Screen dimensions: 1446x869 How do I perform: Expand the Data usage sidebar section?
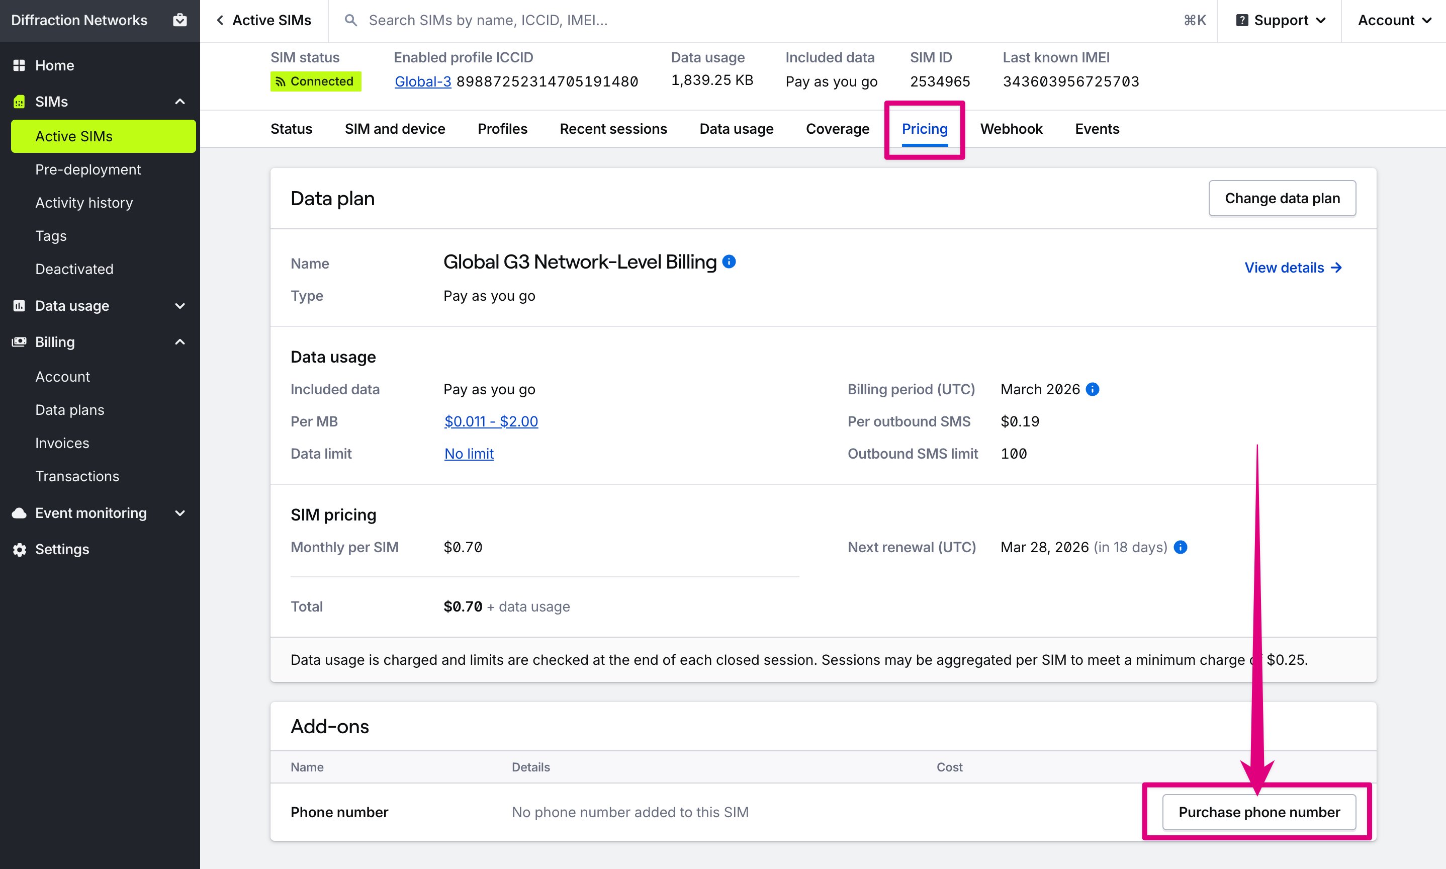click(x=179, y=306)
